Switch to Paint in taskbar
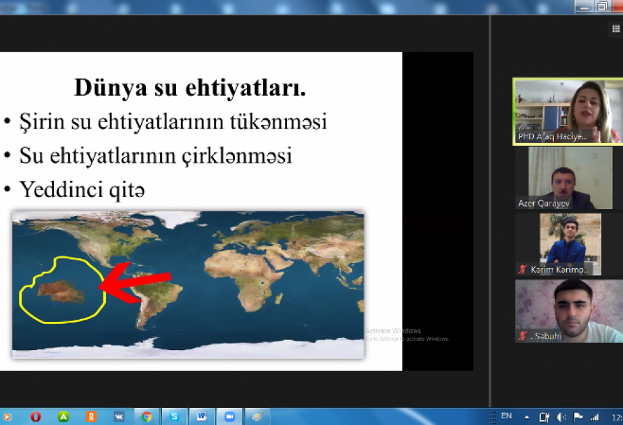This screenshot has width=623, height=425. pos(257,417)
